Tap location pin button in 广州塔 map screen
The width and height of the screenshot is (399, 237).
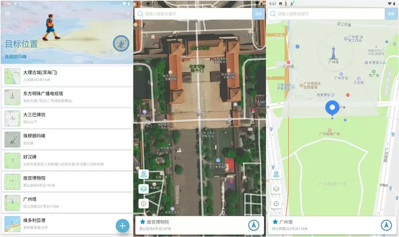coord(276,174)
